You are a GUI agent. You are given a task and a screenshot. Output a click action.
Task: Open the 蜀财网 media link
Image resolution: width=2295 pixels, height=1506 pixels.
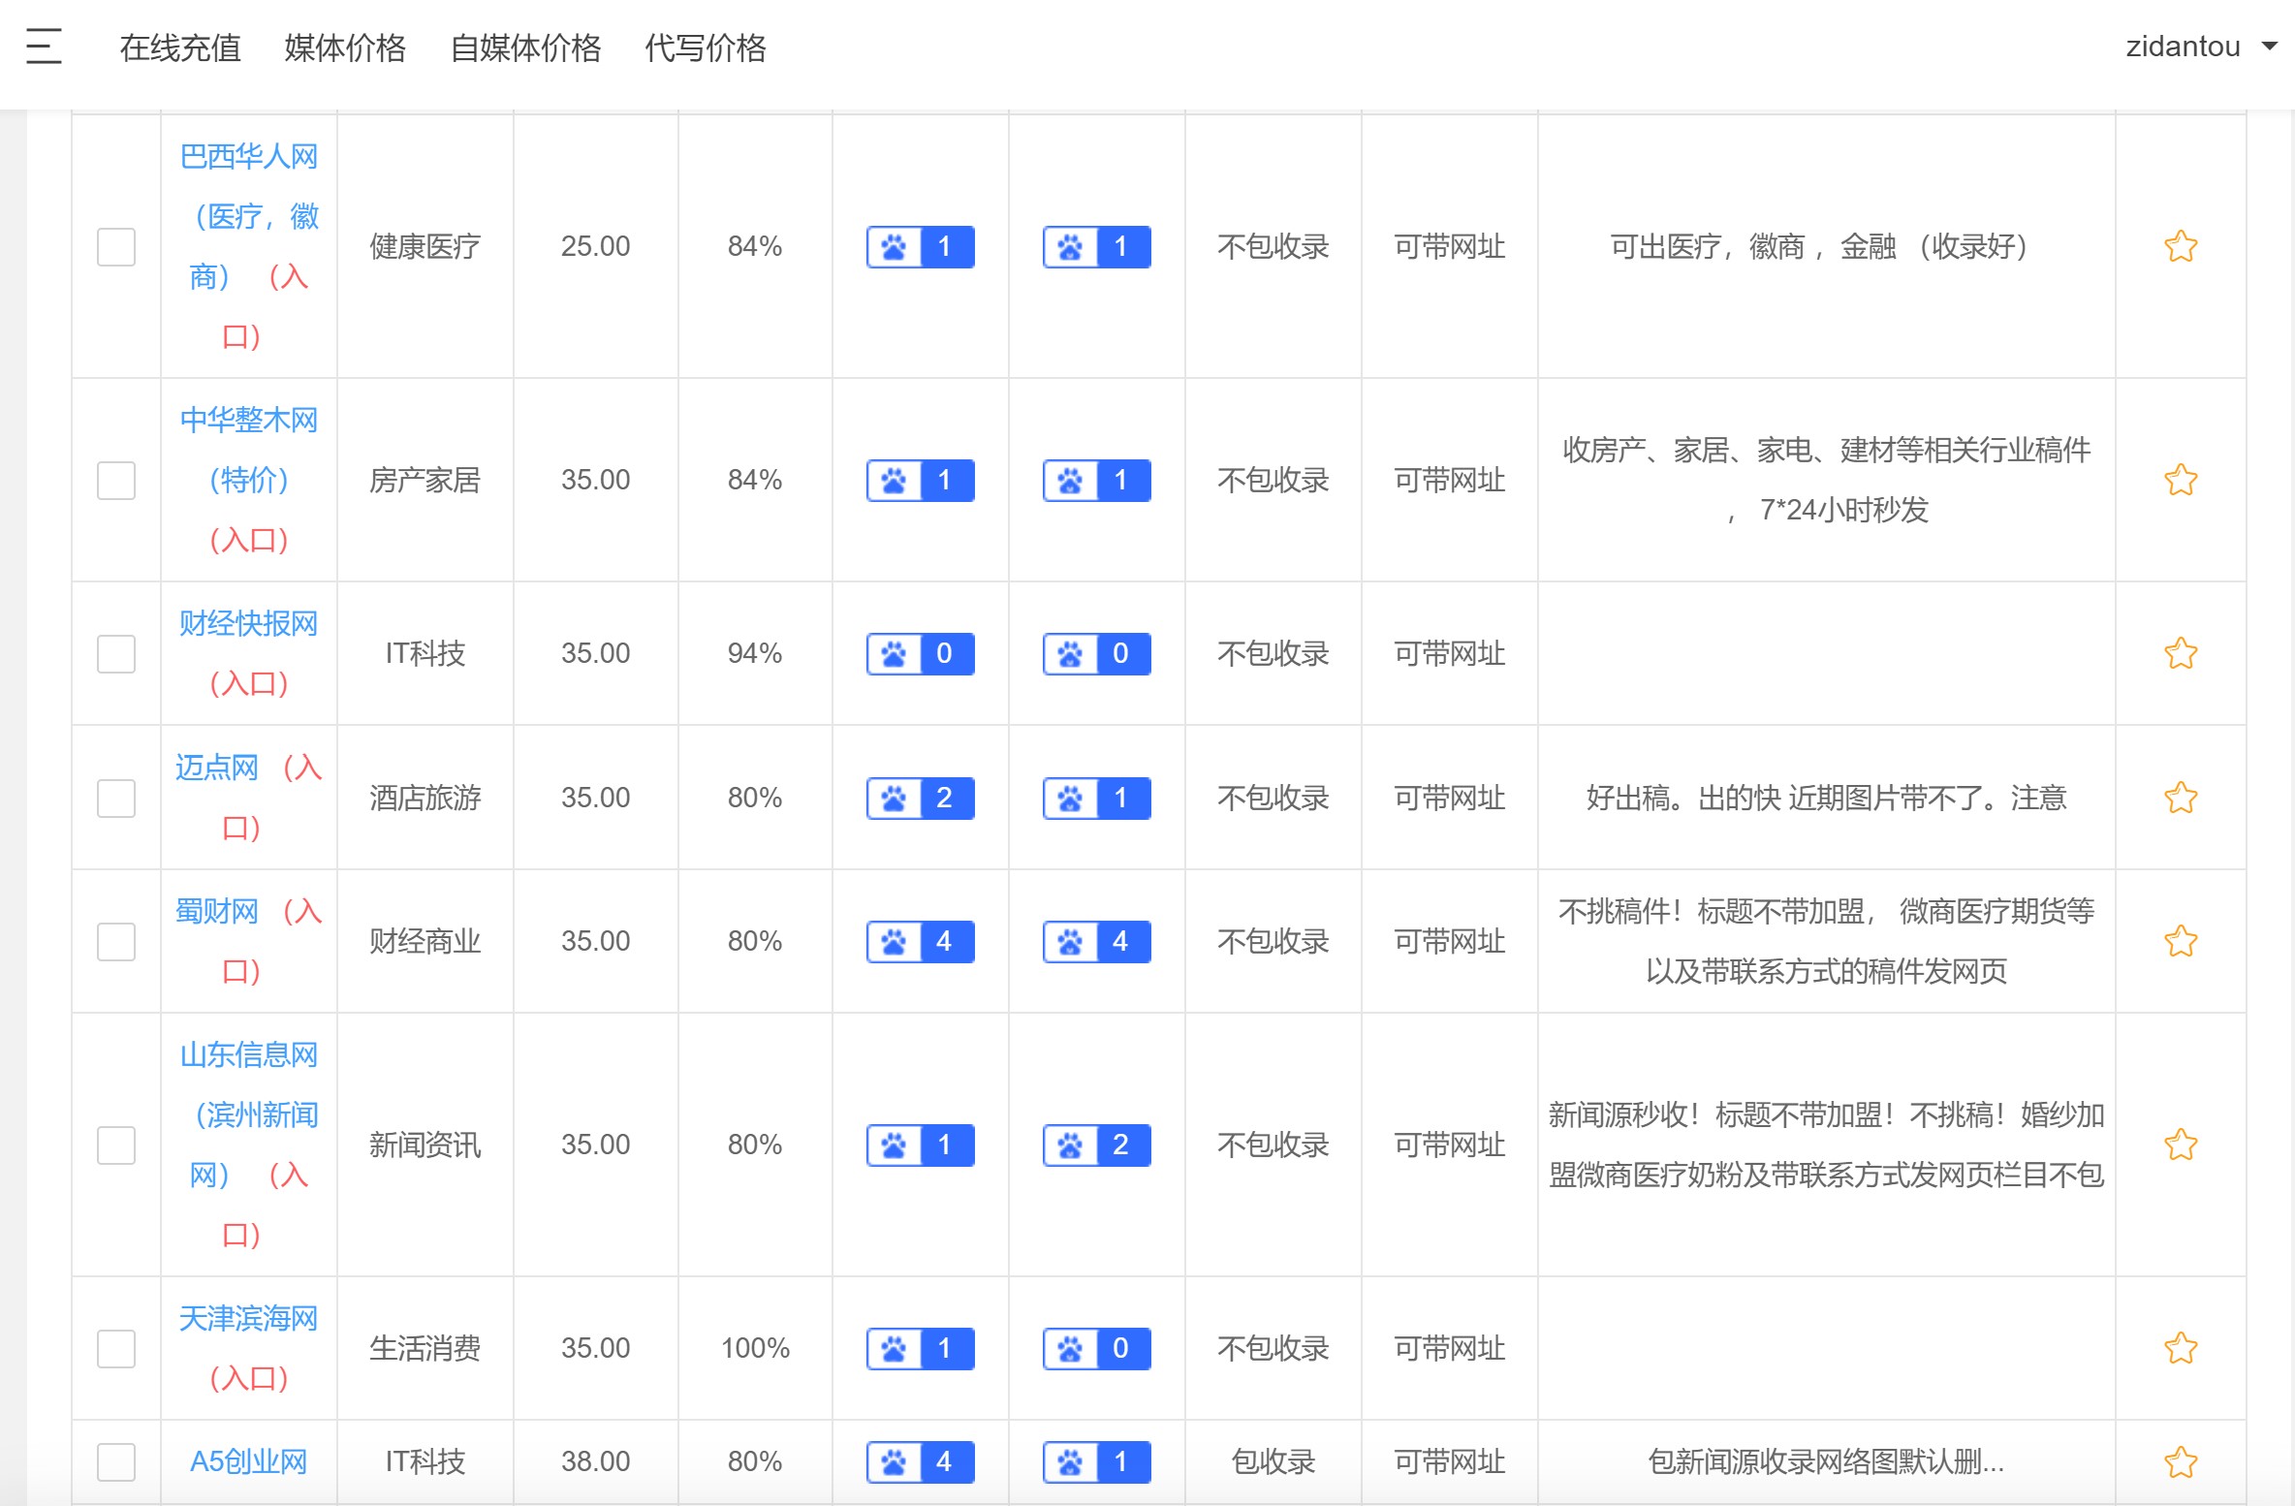pos(216,911)
